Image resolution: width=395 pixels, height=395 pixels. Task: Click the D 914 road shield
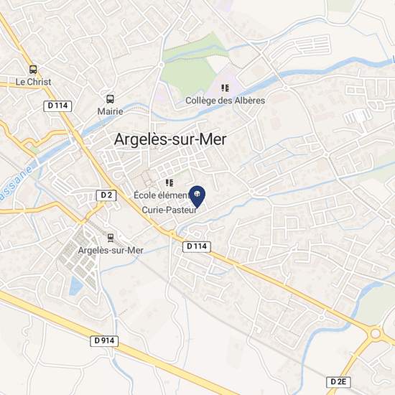point(104,341)
